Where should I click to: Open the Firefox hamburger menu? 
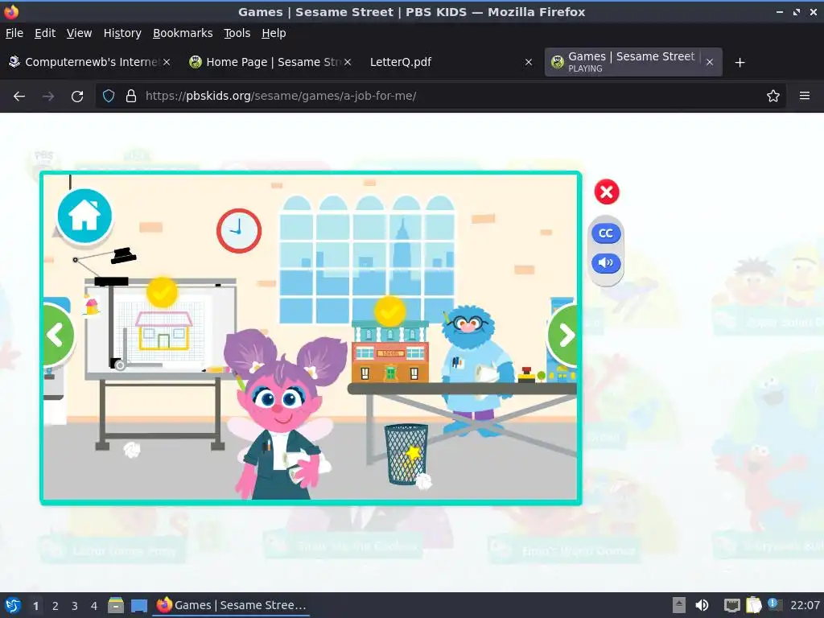(x=804, y=96)
